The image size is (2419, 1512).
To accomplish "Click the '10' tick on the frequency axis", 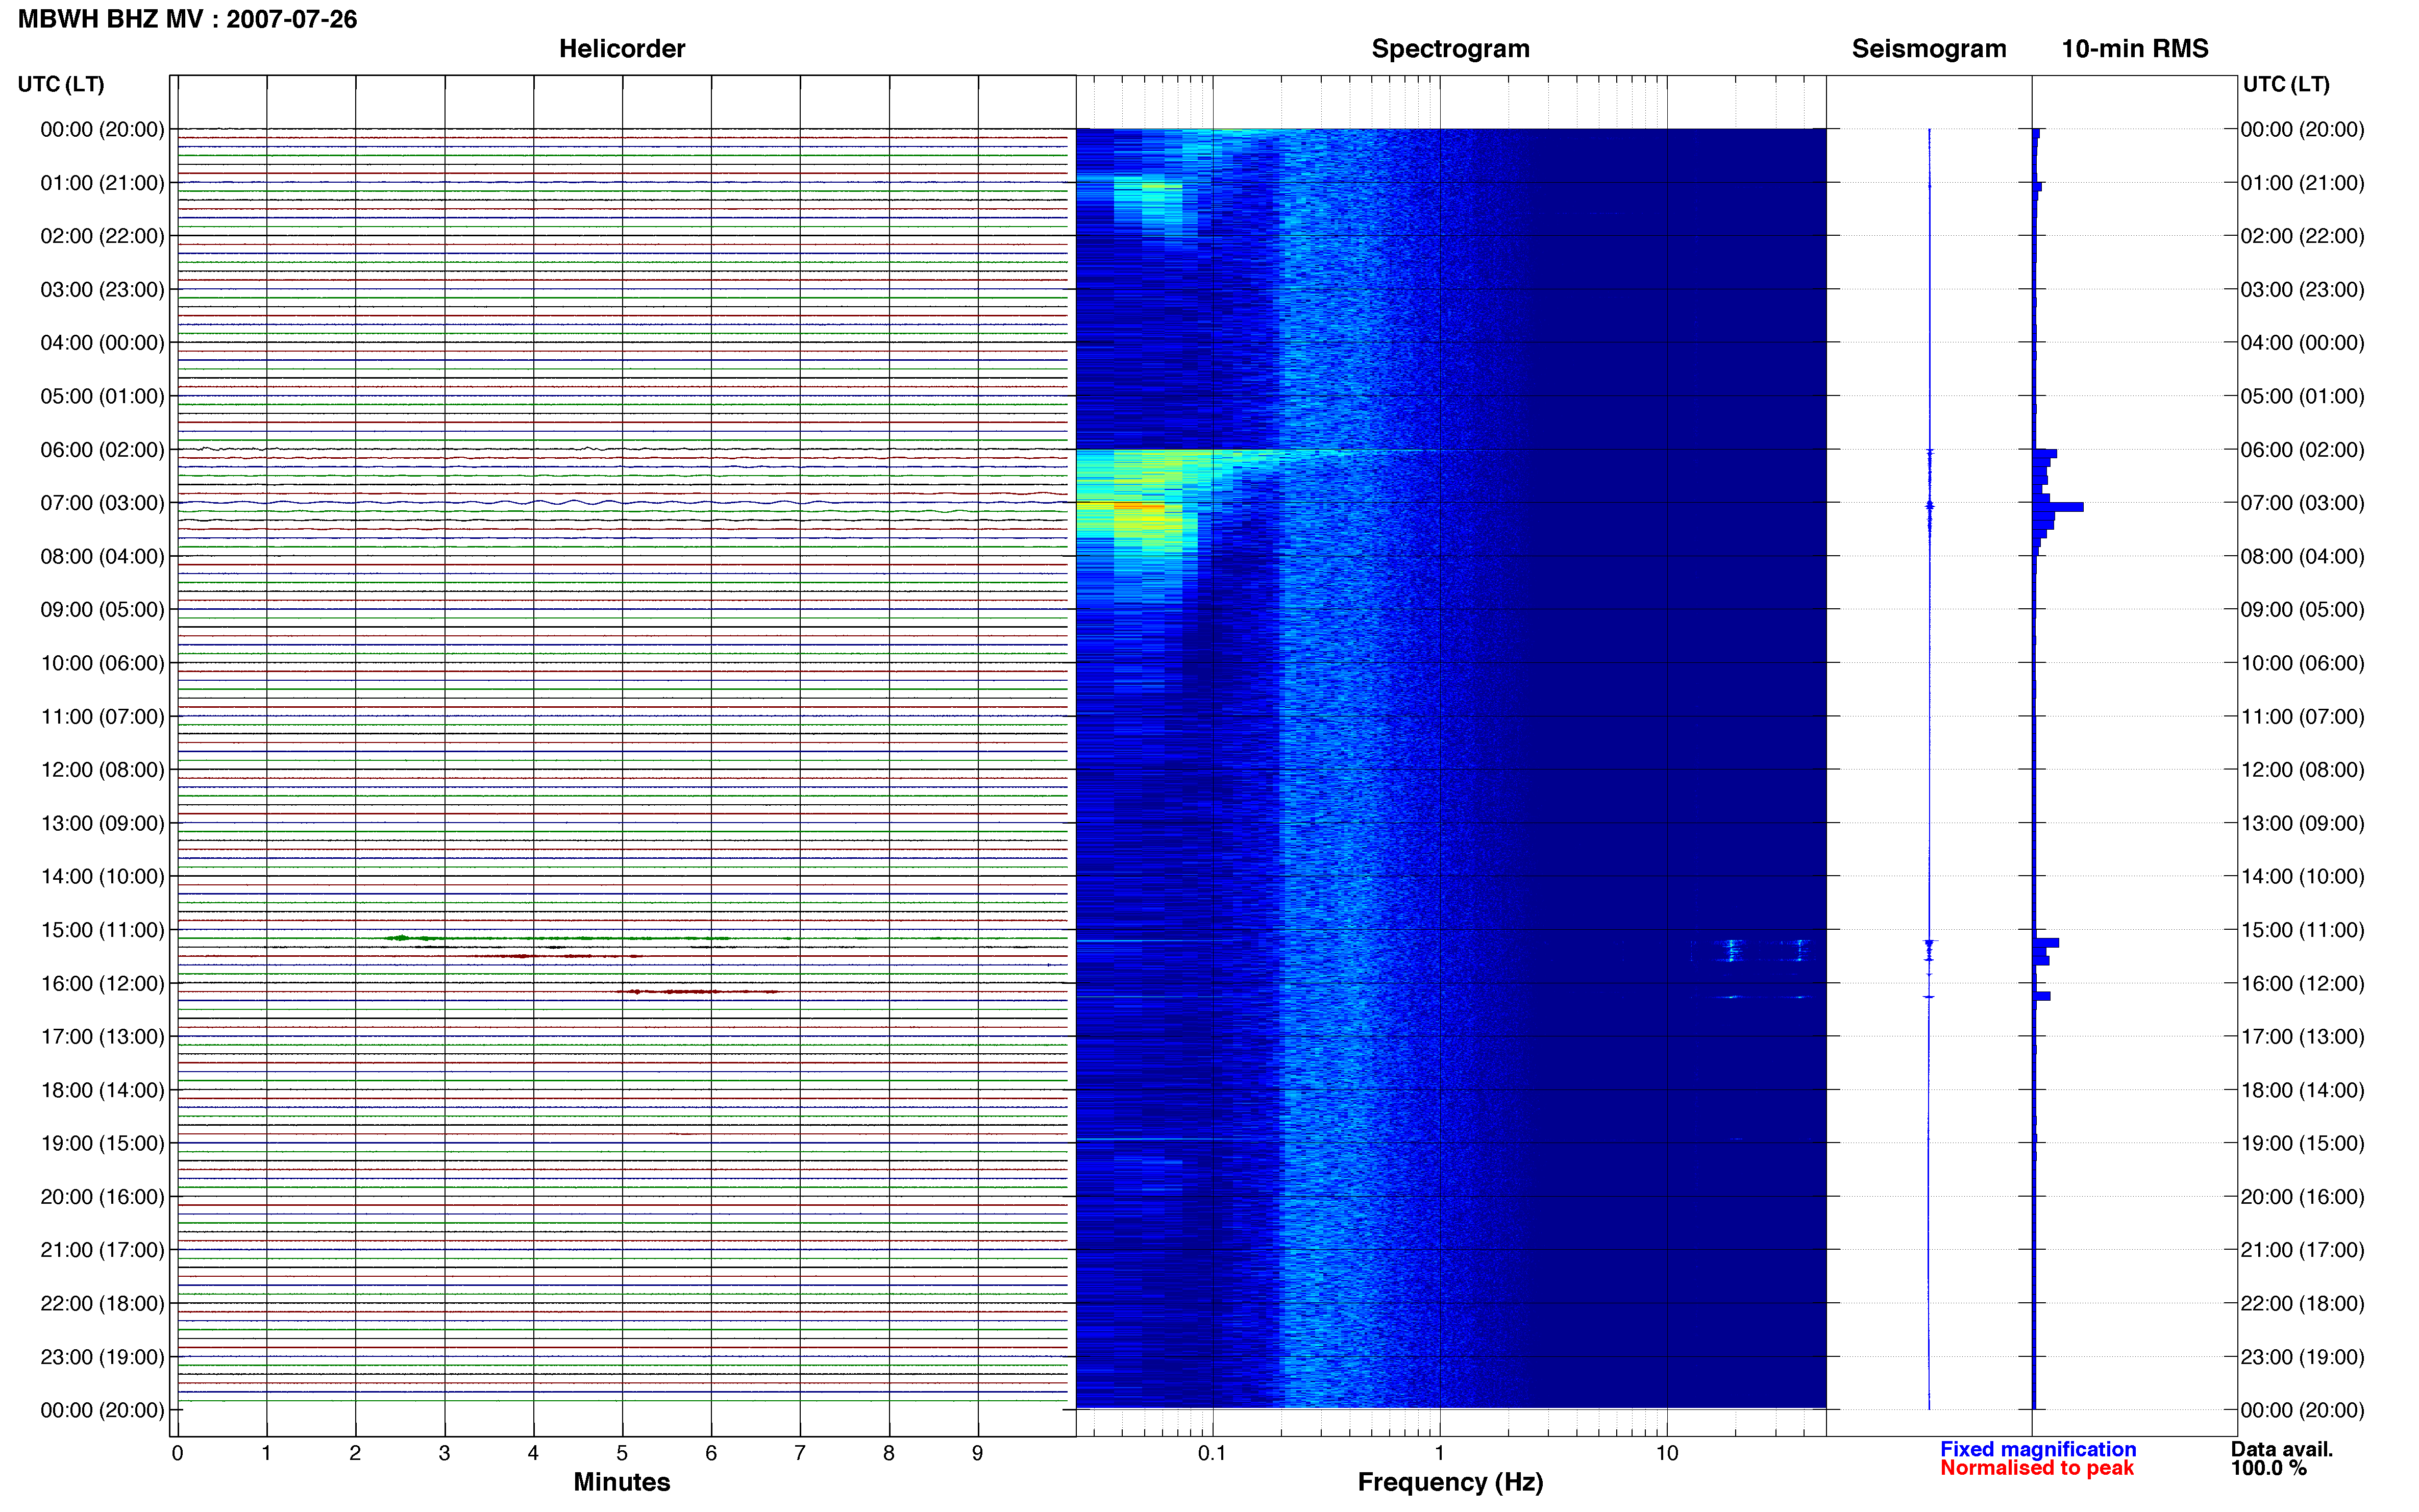I will pos(1666,1453).
